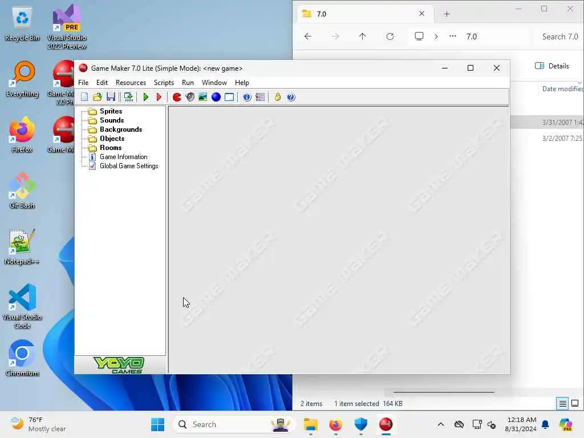Open Global Game Settings tree item
Viewport: 584px width, 438px height.
point(129,166)
